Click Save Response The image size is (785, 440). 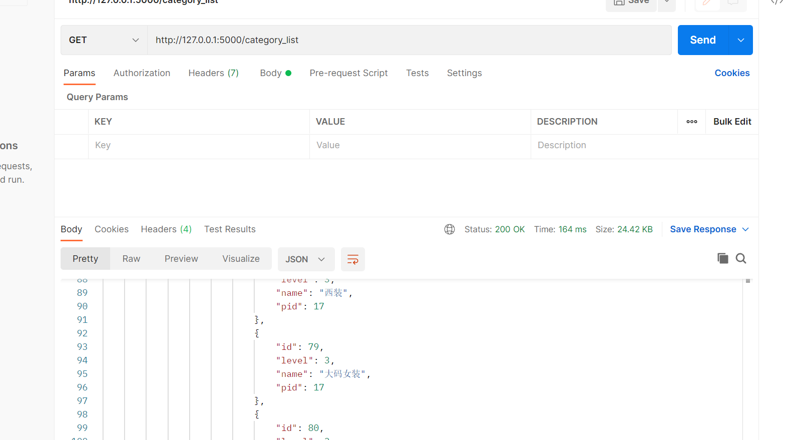click(703, 229)
